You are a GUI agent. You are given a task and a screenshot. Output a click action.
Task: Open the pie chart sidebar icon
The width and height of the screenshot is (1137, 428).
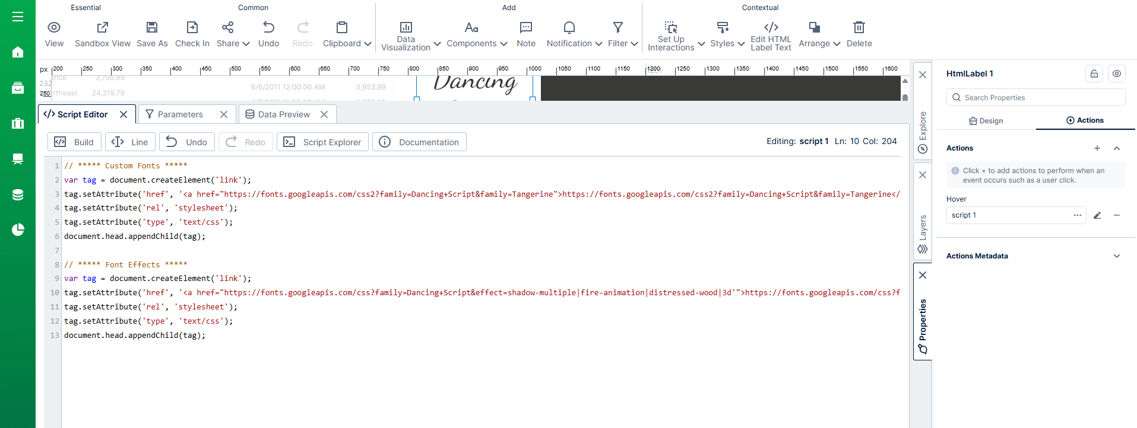coord(18,229)
